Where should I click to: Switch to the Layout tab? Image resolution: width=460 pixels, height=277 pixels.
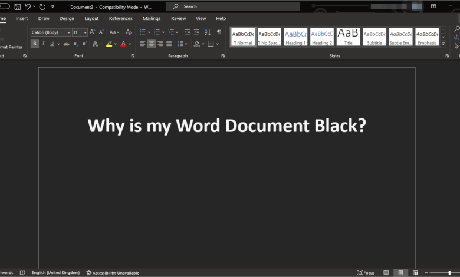91,18
